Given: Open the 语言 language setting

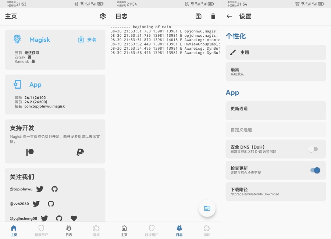Looking at the screenshot, I should coord(276,72).
